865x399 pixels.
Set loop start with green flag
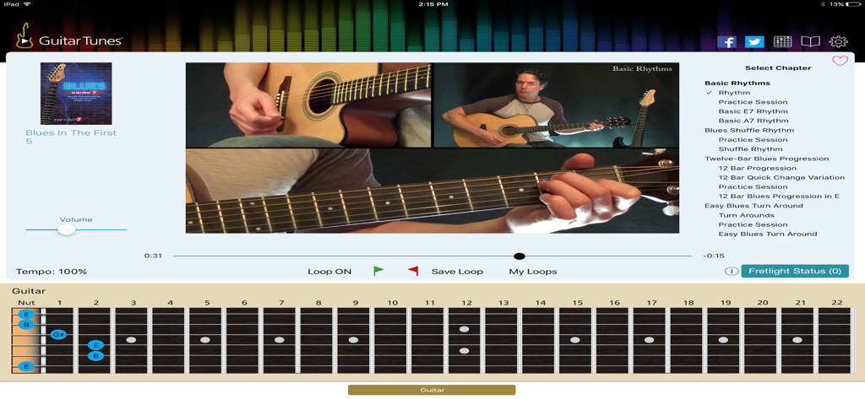coord(378,271)
